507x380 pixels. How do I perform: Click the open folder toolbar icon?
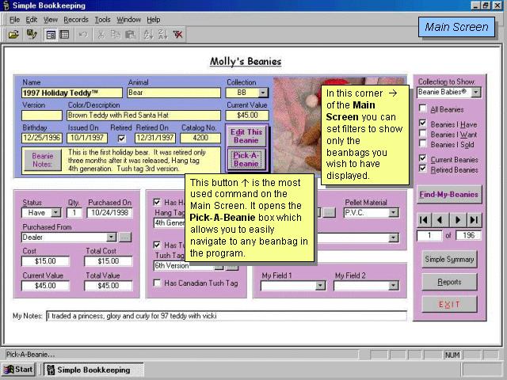[13, 34]
